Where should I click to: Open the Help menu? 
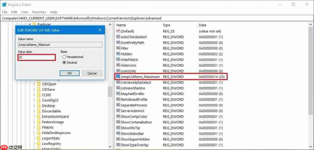(x=53, y=12)
